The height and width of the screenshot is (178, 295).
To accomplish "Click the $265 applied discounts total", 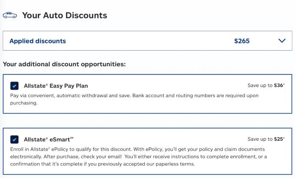I will coord(242,41).
